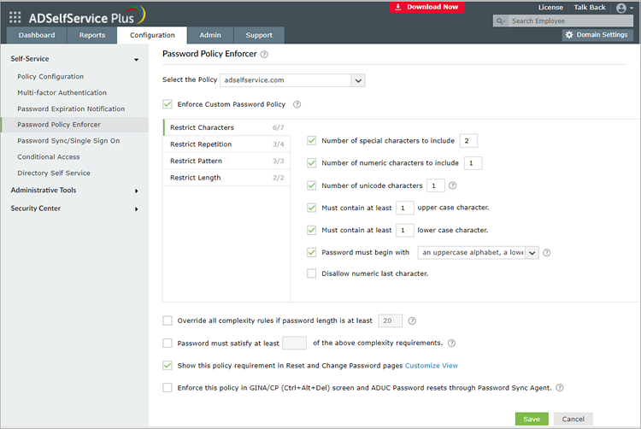Uncheck Show this policy requirement option

[x=168, y=365]
